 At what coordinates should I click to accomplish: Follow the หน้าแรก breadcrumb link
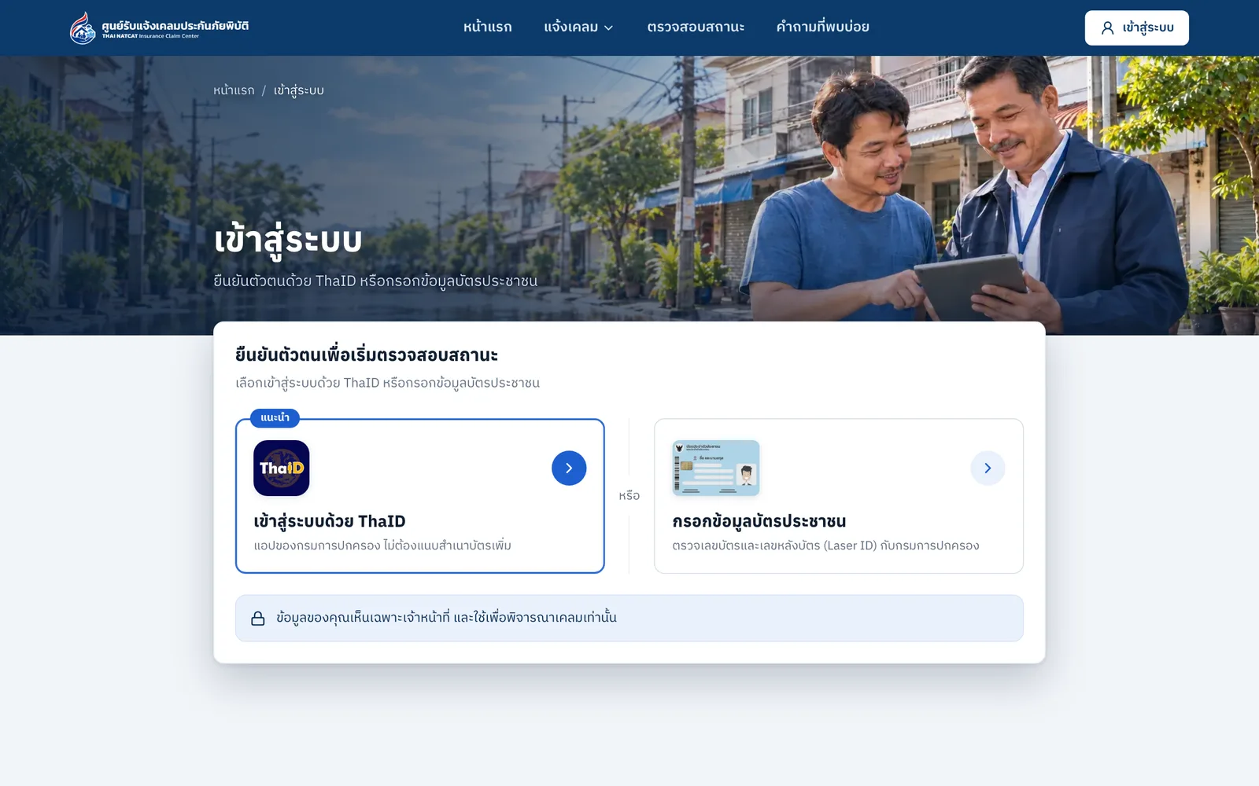[234, 90]
